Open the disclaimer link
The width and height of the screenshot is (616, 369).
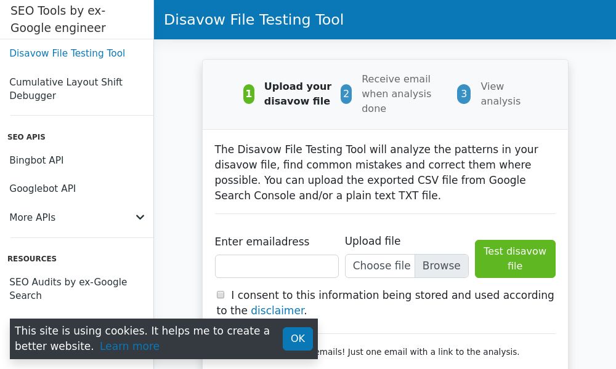pyautogui.click(x=278, y=311)
